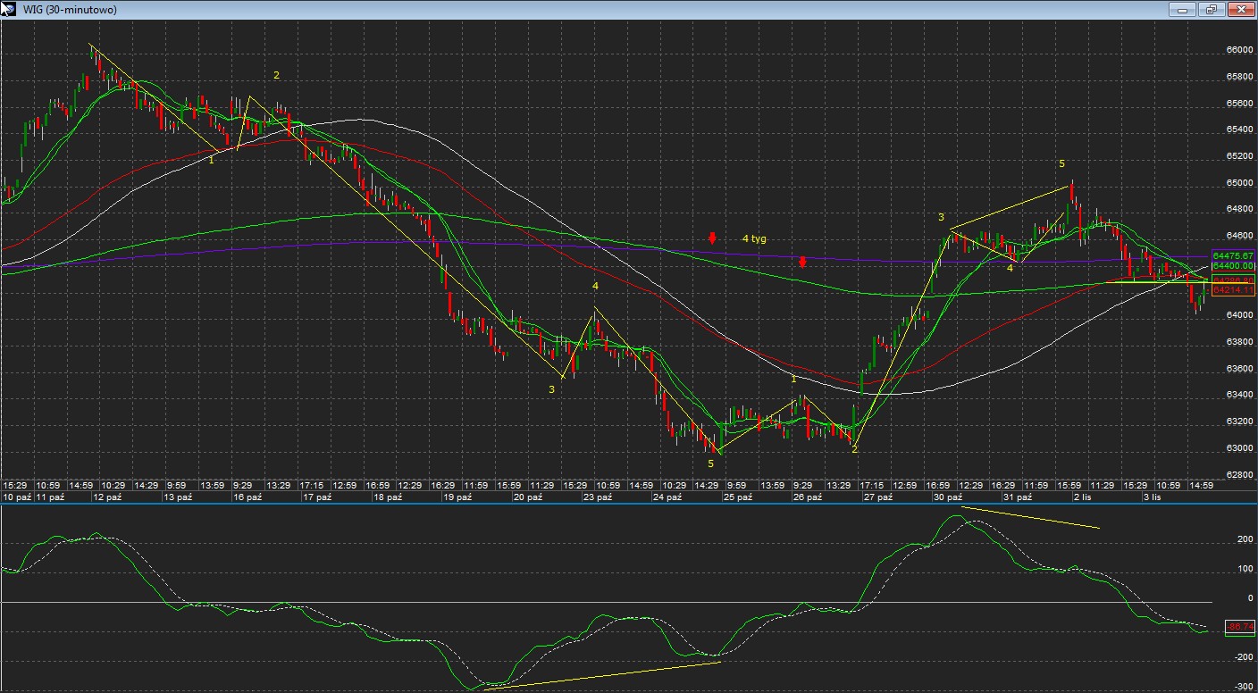Click the 63000 price axis label
Image resolution: width=1258 pixels, height=693 pixels.
1238,448
